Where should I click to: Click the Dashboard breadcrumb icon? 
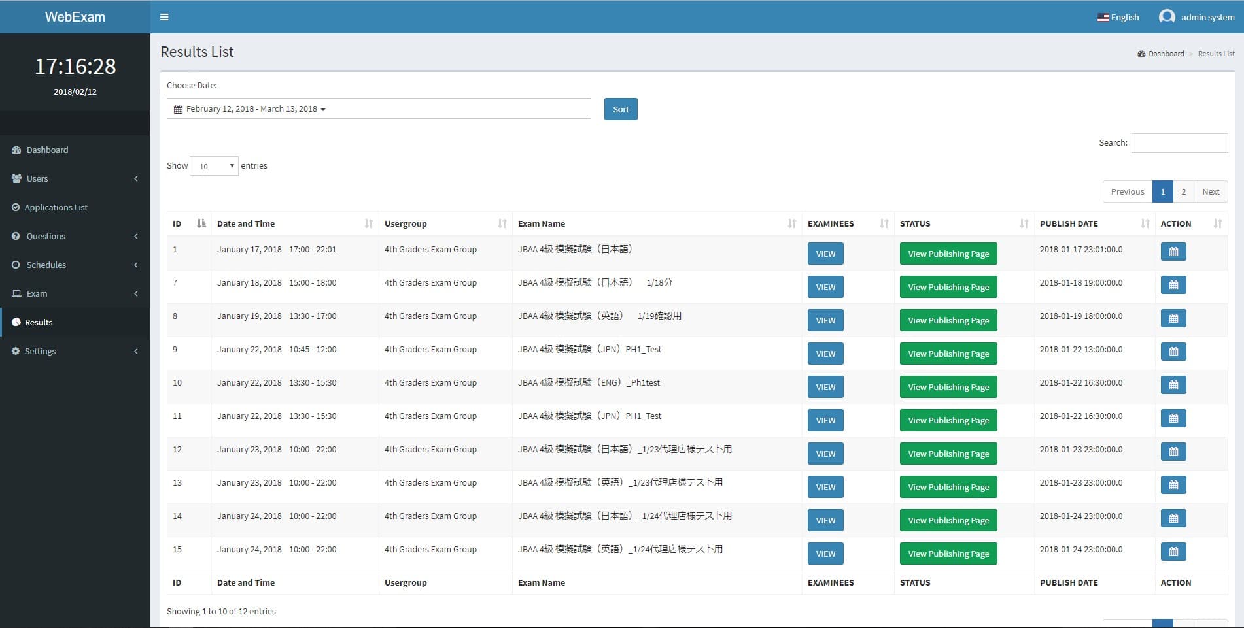[x=1141, y=54]
